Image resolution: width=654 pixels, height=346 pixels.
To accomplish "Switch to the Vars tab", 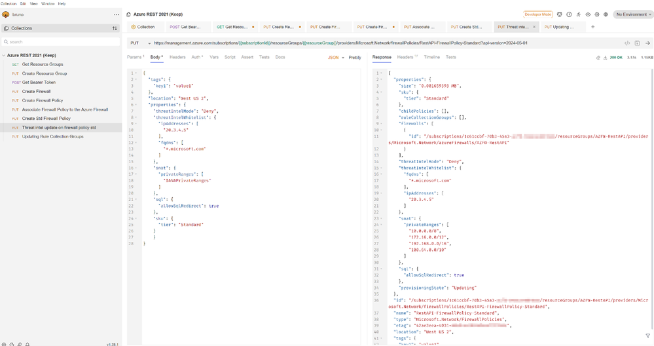I will pos(214,57).
